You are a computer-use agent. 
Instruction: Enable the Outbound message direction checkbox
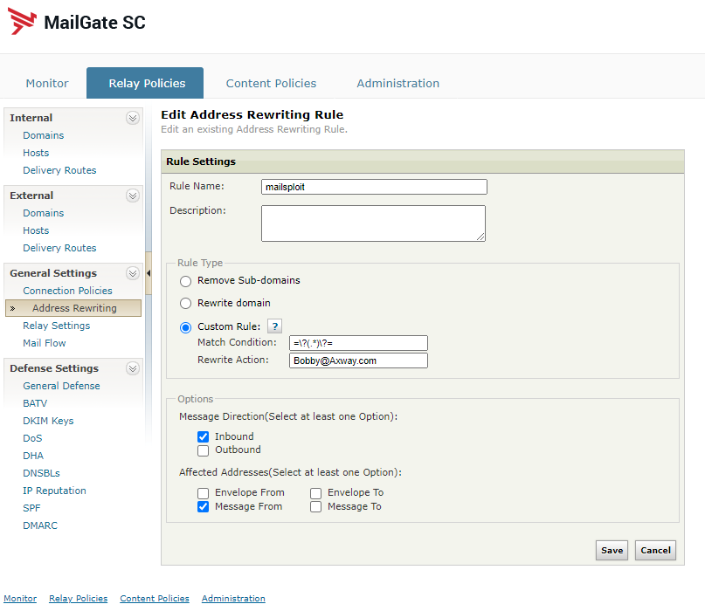pyautogui.click(x=204, y=450)
